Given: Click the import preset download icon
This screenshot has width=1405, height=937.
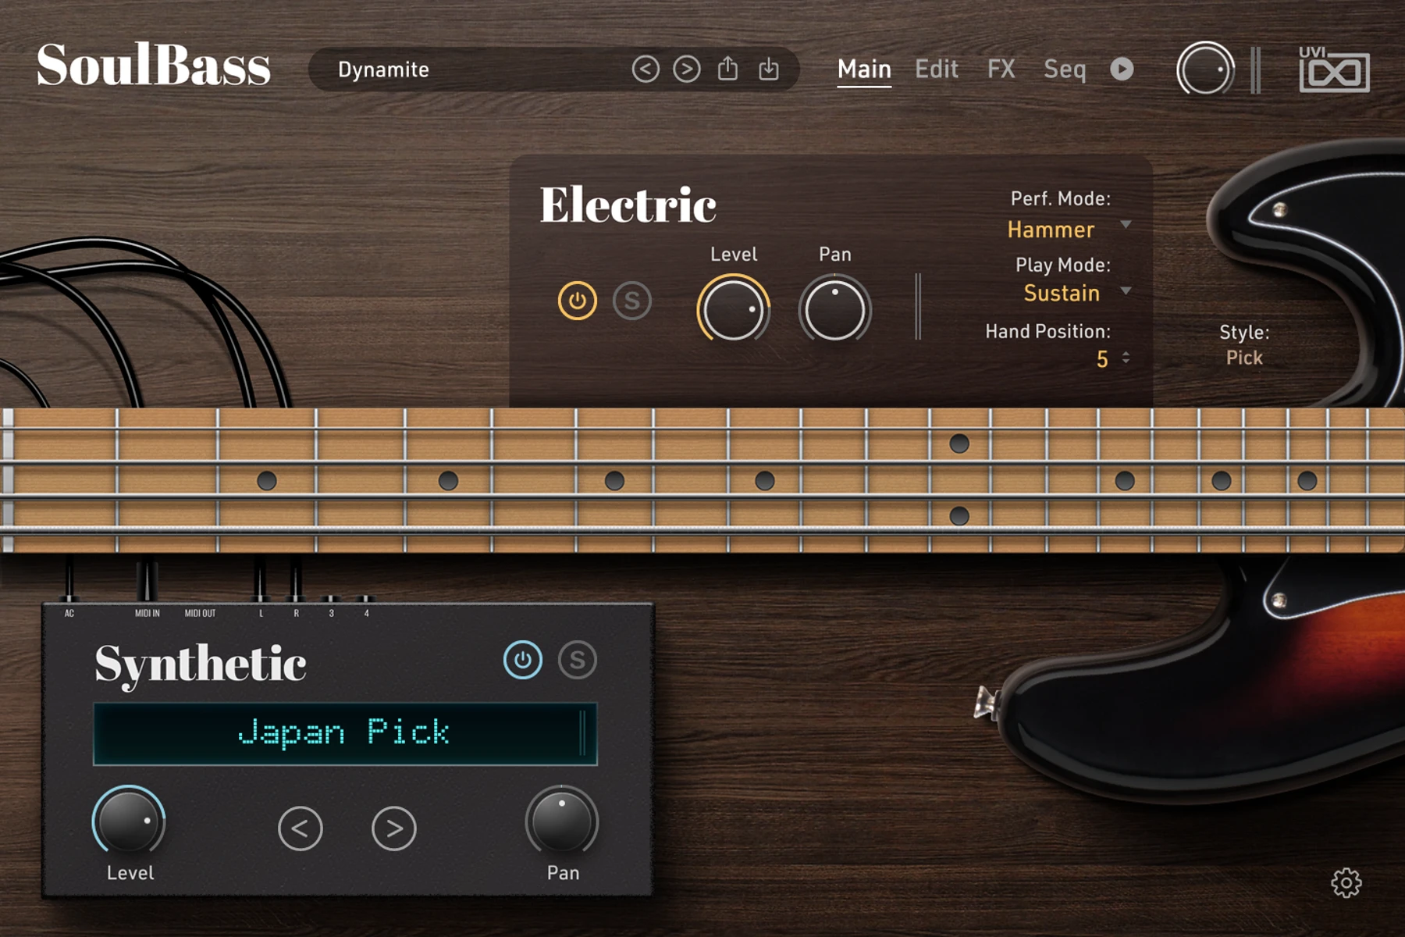Looking at the screenshot, I should 769,69.
